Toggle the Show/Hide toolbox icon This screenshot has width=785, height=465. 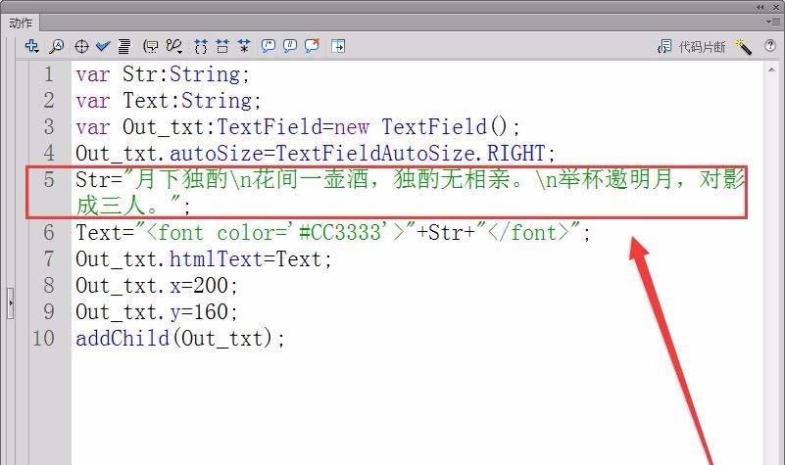(x=338, y=47)
